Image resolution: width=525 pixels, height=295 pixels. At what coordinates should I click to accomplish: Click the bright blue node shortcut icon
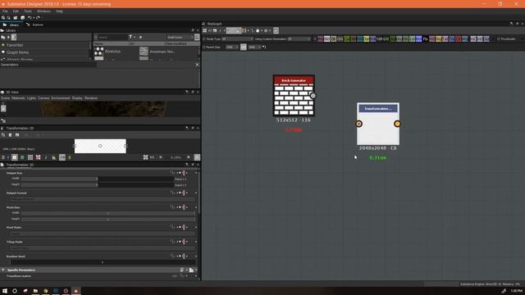418,39
